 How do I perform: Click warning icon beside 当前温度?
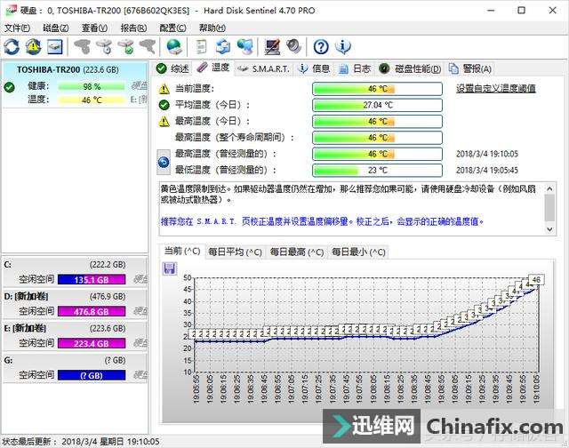point(164,89)
